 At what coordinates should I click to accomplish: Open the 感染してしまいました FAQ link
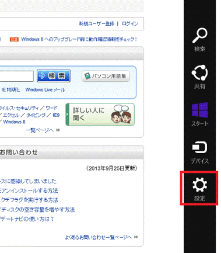click(x=28, y=181)
